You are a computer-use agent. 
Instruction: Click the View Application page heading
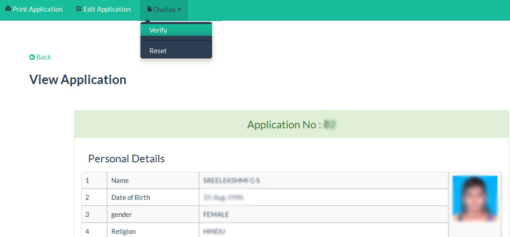coord(78,80)
